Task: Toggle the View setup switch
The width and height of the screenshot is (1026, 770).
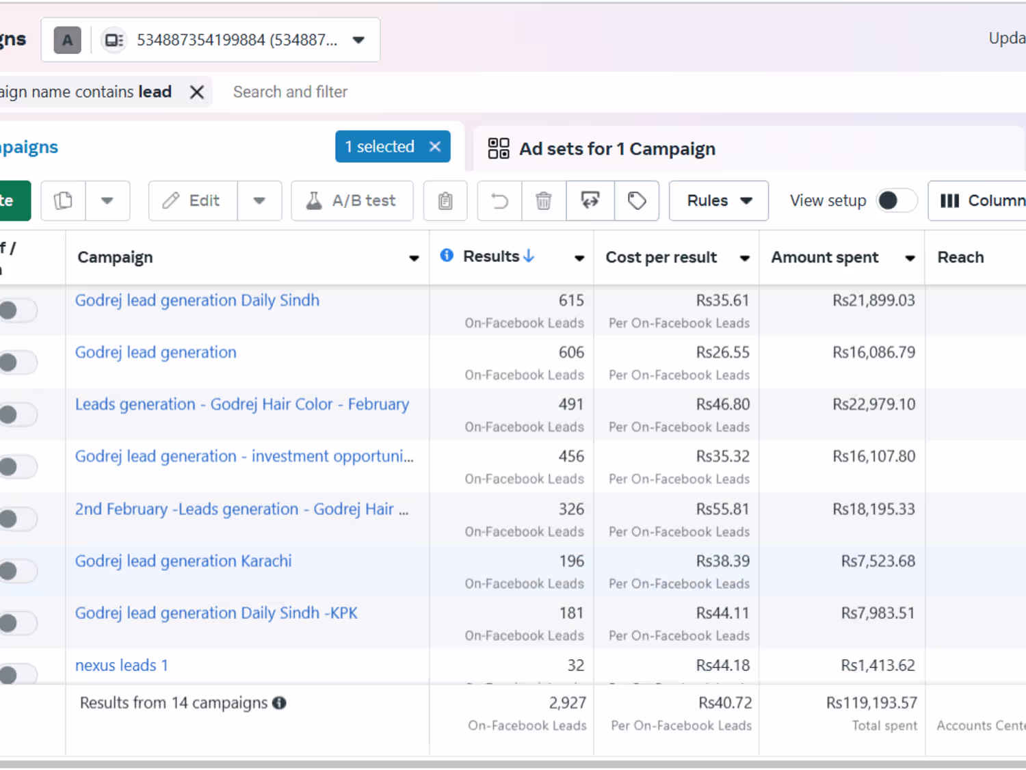Action: coord(896,201)
